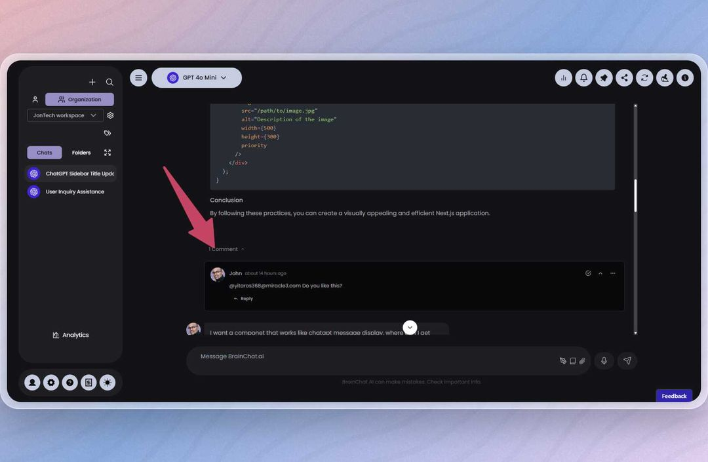Viewport: 708px width, 462px height.
Task: Toggle light theme sun icon
Action: pyautogui.click(x=108, y=383)
